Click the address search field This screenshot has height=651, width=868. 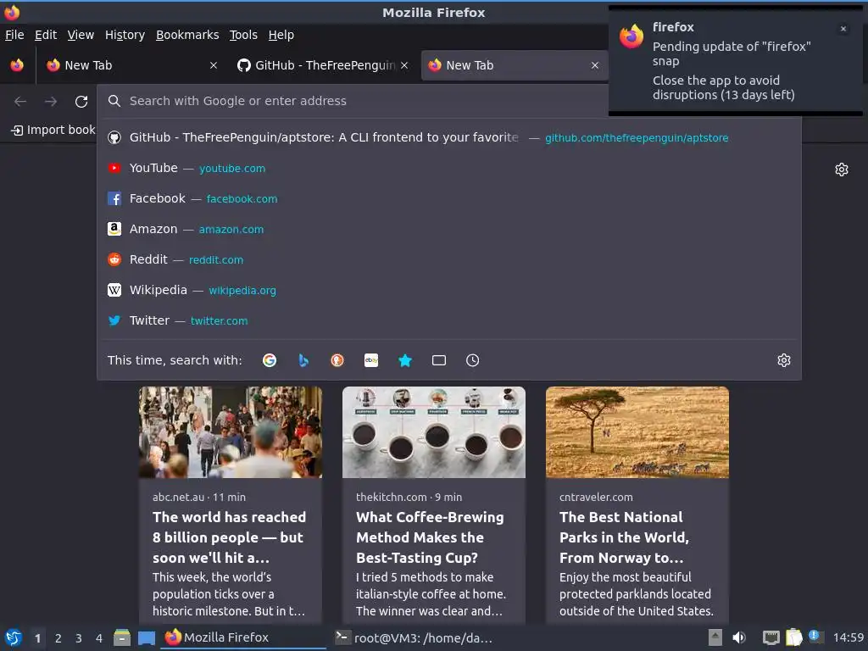354,101
